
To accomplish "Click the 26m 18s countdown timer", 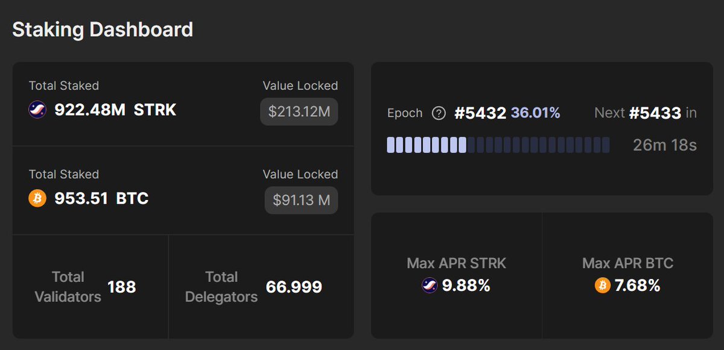I will click(x=664, y=145).
